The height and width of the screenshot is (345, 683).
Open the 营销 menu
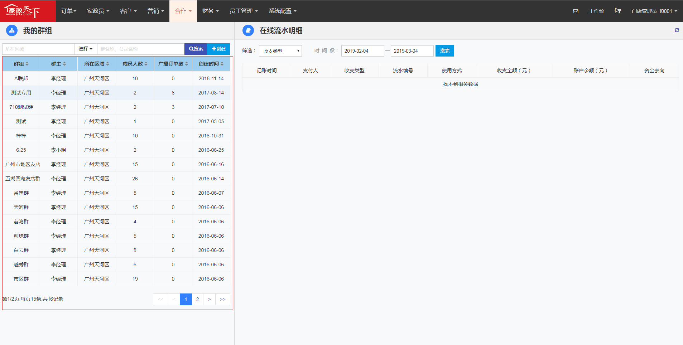point(156,11)
